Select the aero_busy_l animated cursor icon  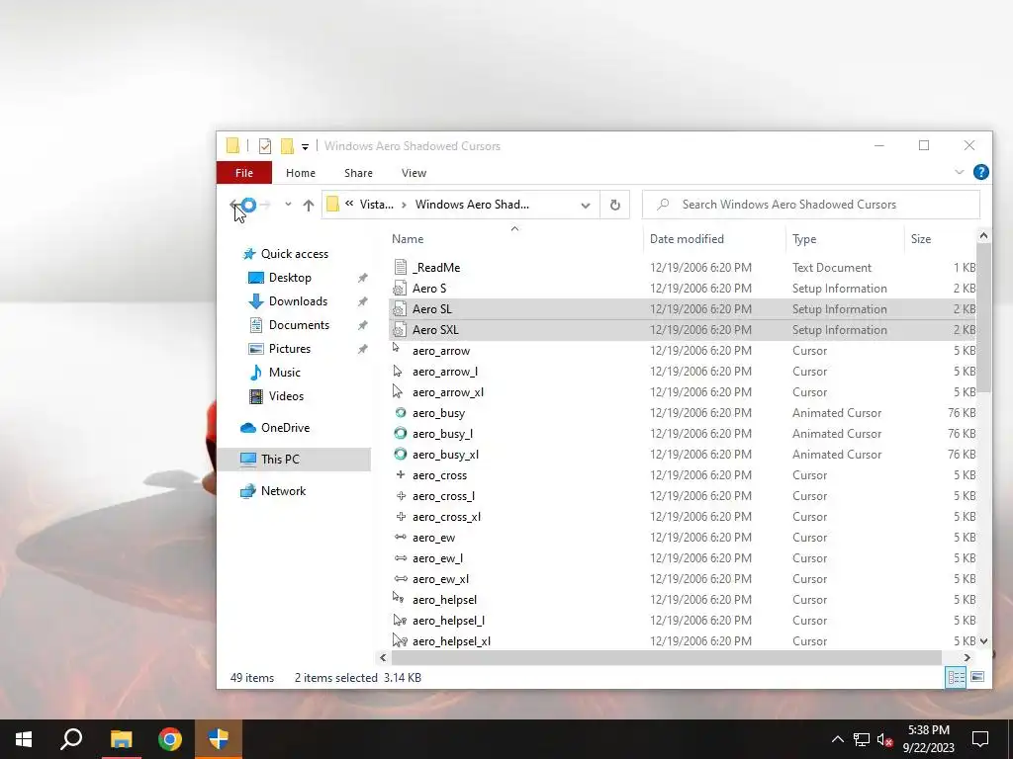(x=401, y=433)
